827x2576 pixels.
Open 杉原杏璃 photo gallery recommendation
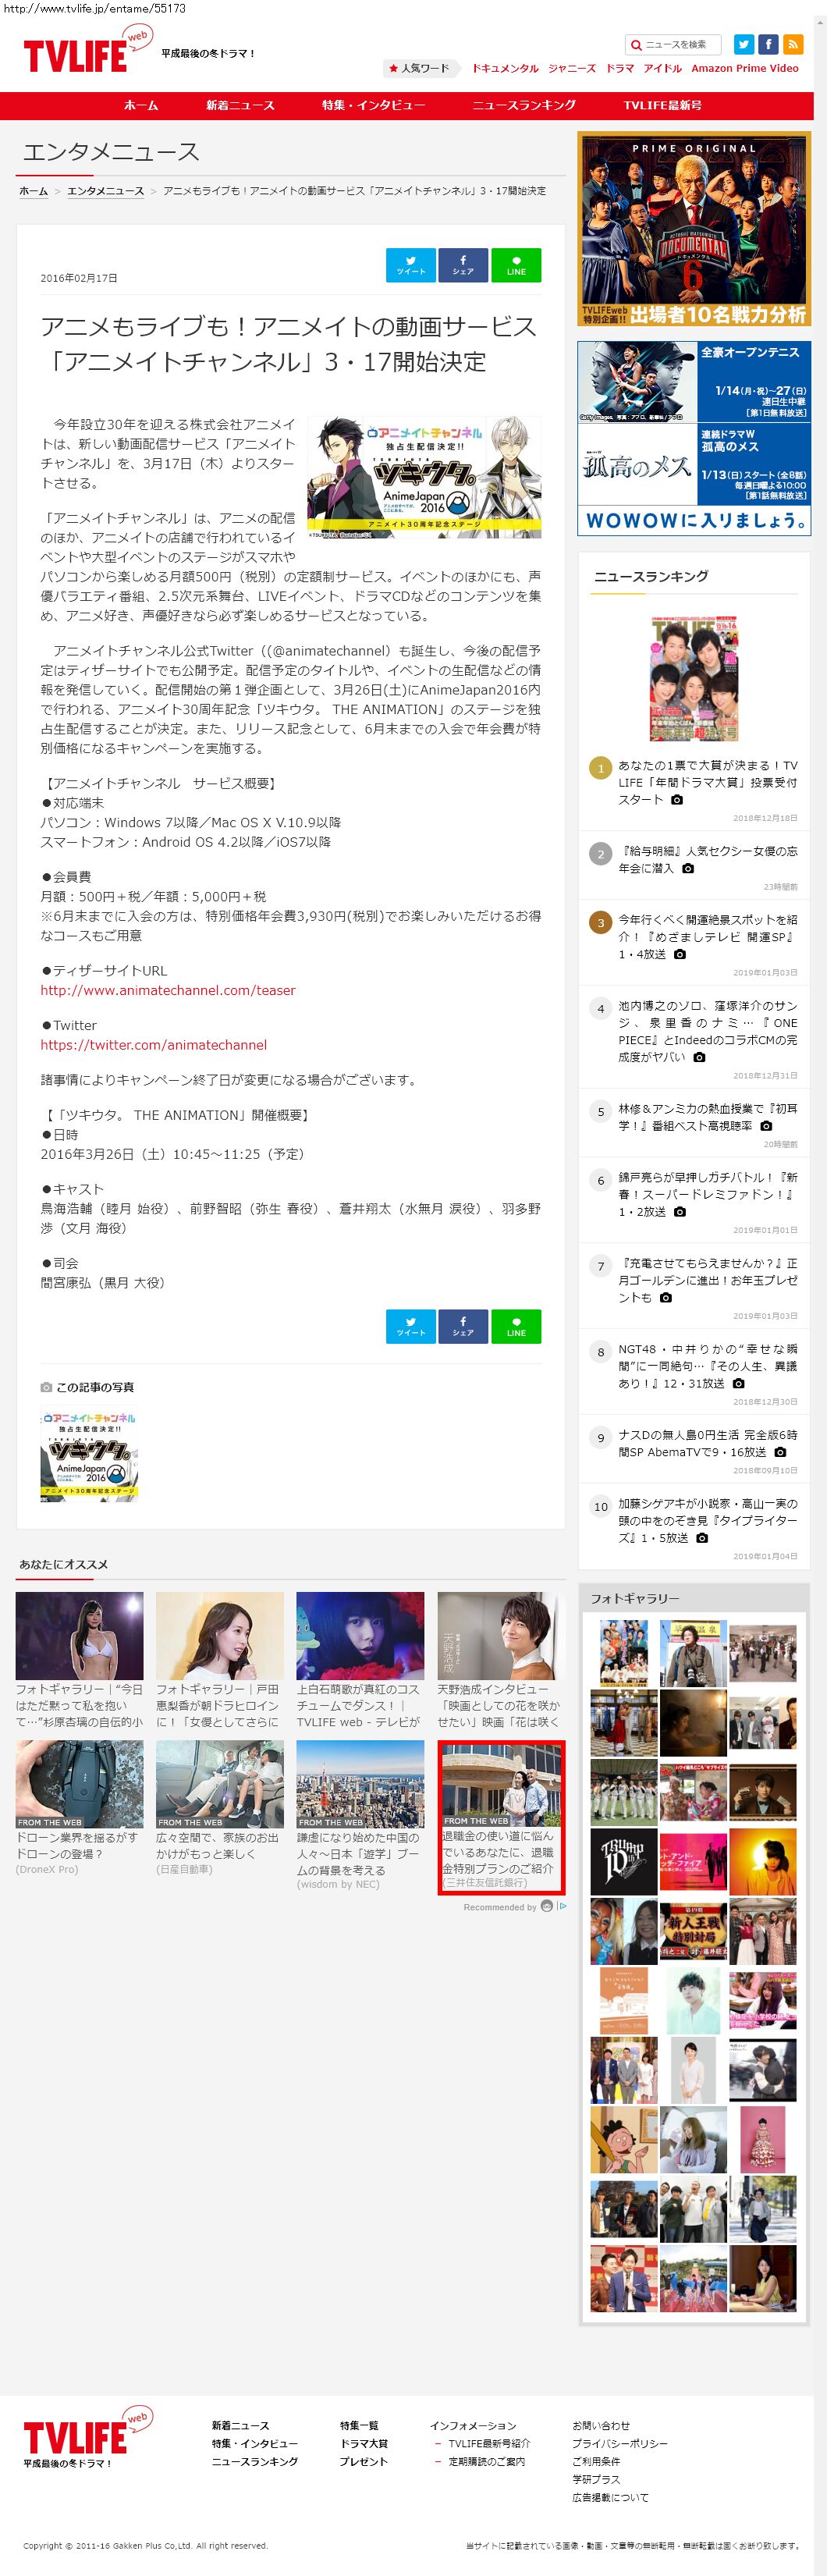click(79, 1660)
